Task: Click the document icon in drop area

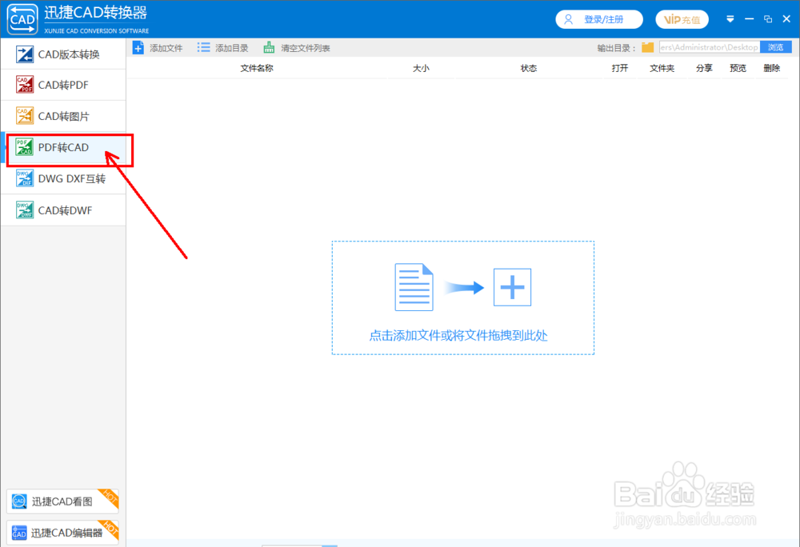Action: click(414, 287)
